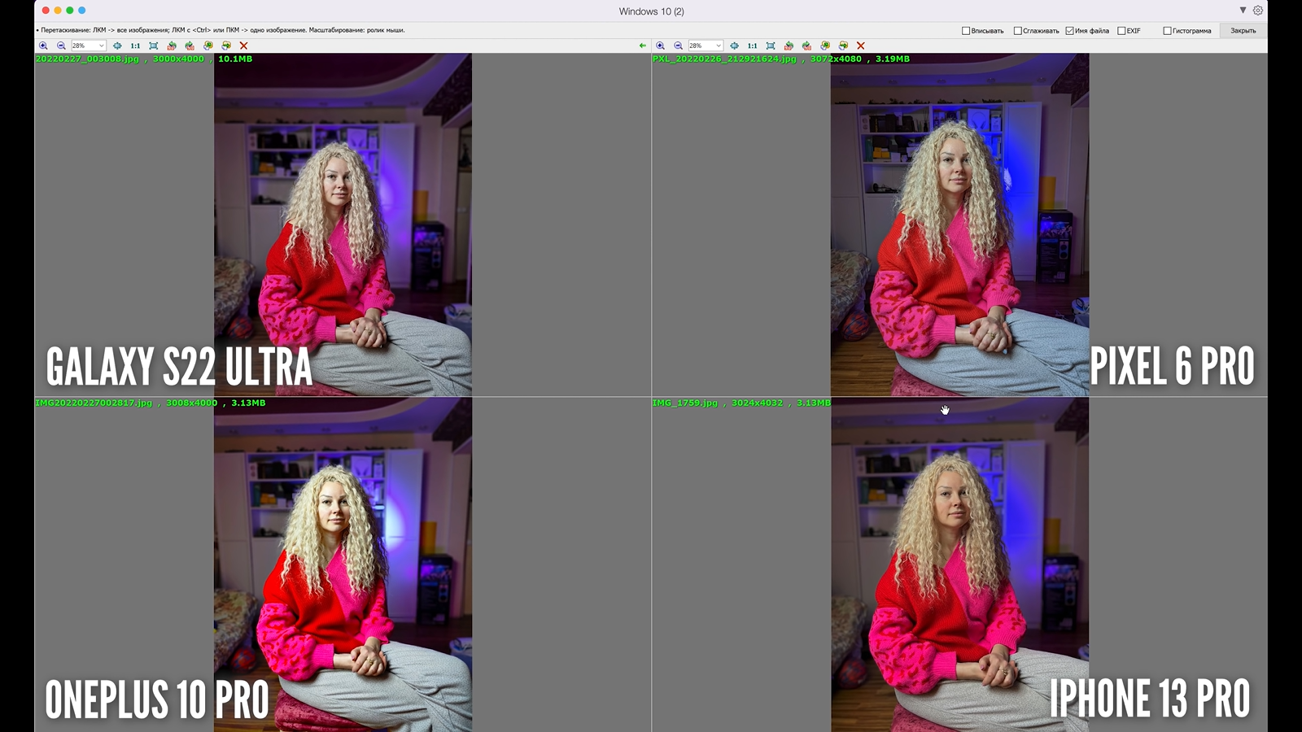The height and width of the screenshot is (732, 1302).
Task: Zoom out on the left pane image
Action: tap(61, 46)
